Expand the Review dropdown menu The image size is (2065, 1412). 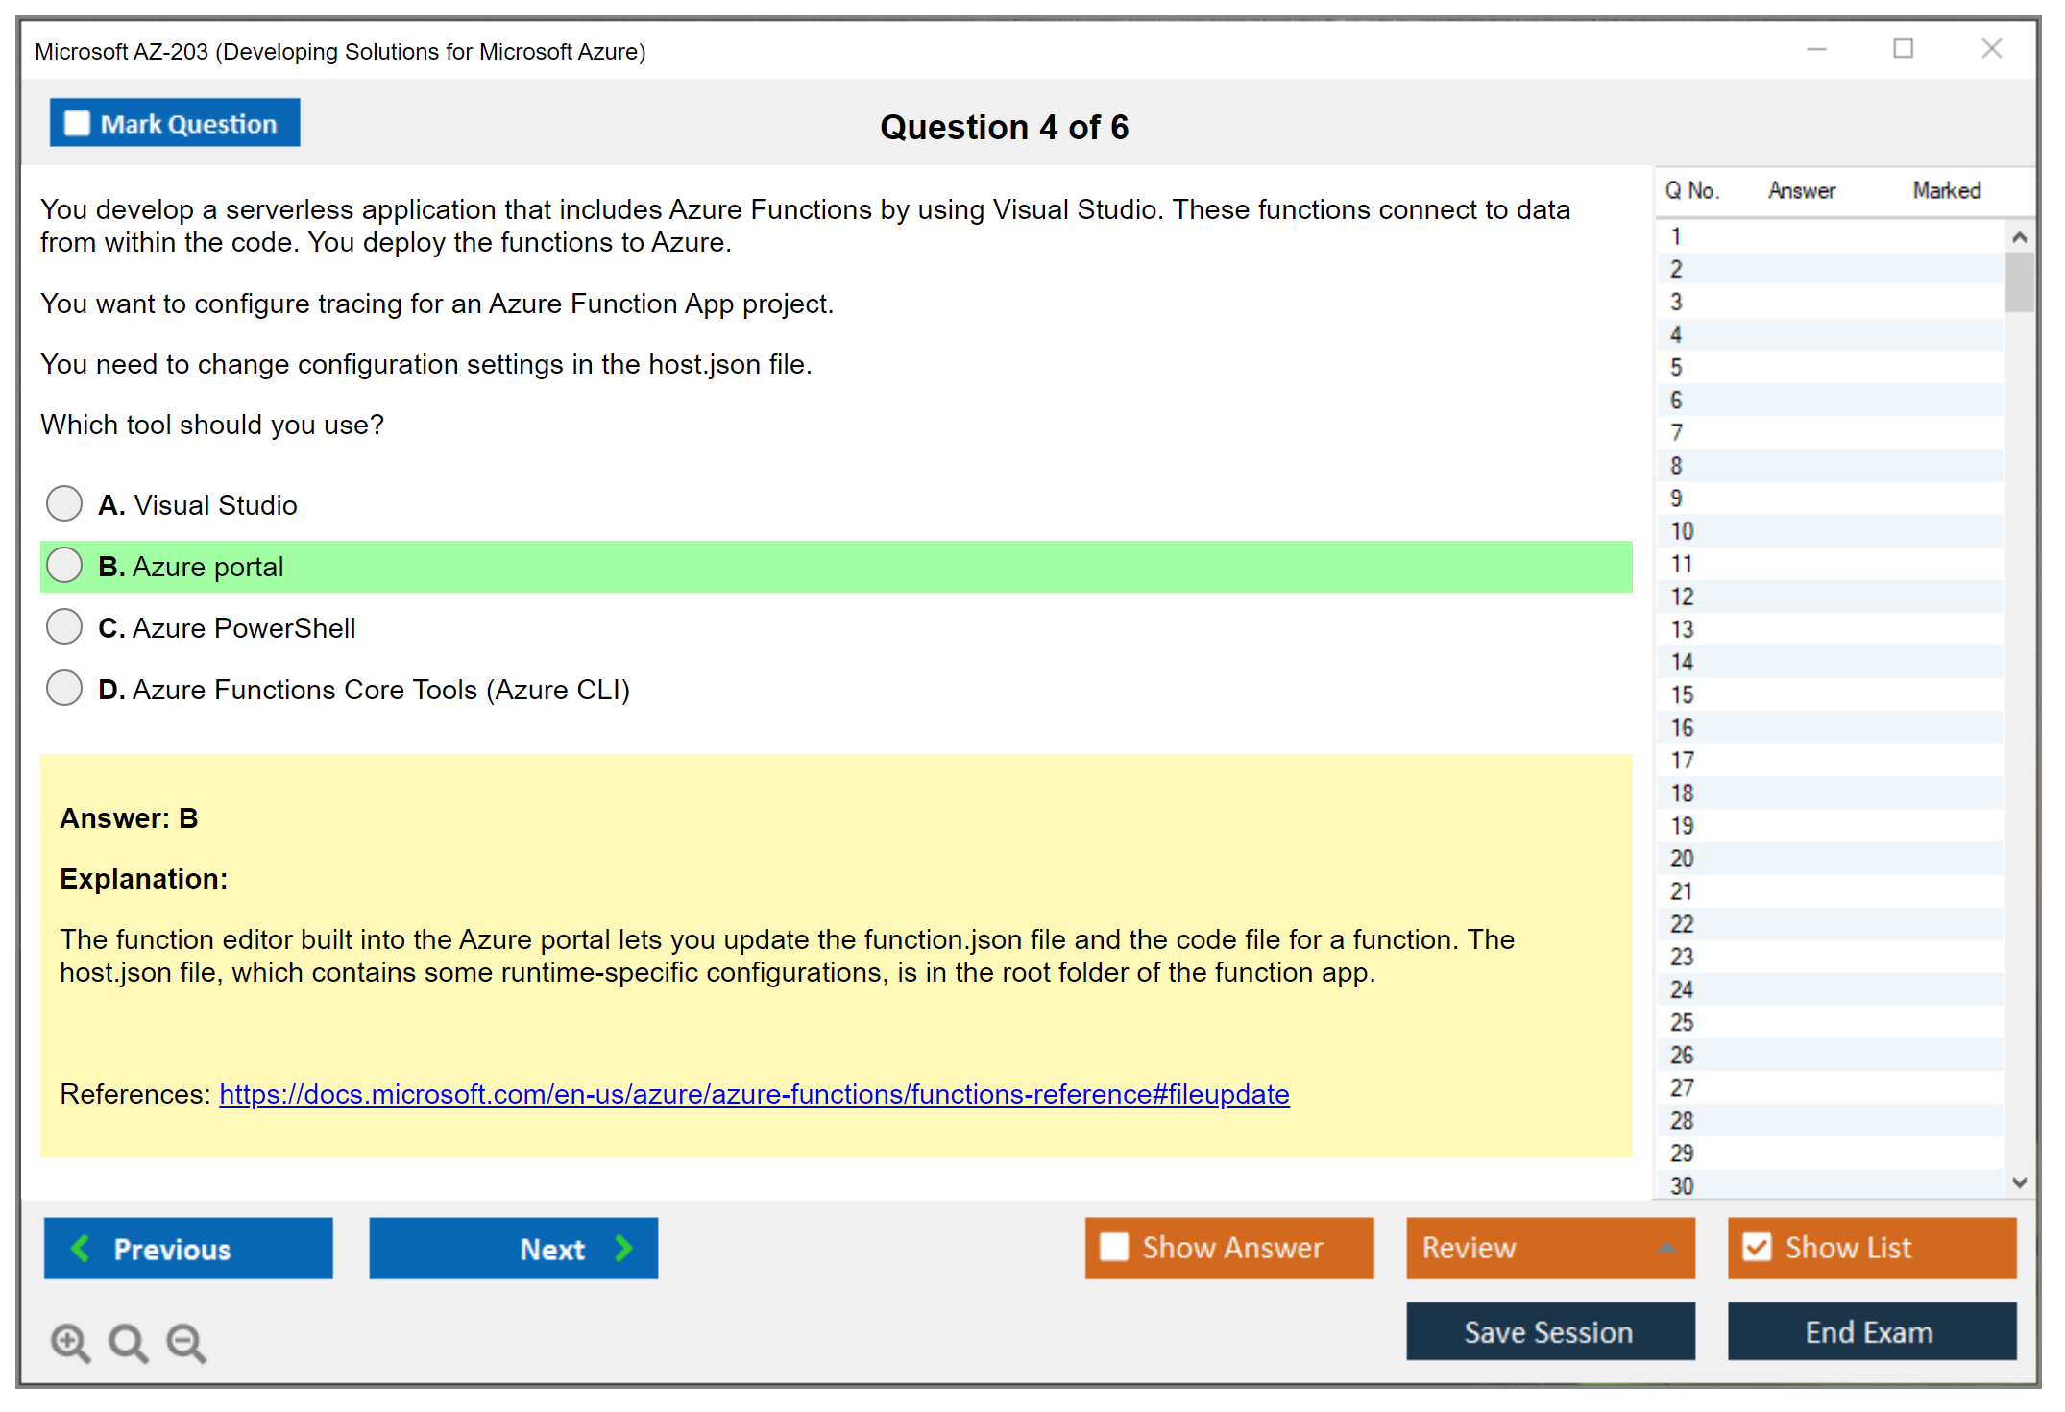pos(1667,1248)
